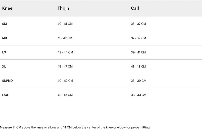Click the 41 - 42 CM thigh value
The height and width of the screenshot is (129, 202).
[65, 38]
